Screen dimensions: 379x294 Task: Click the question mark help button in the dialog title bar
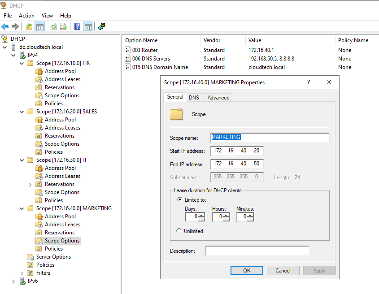[308, 82]
